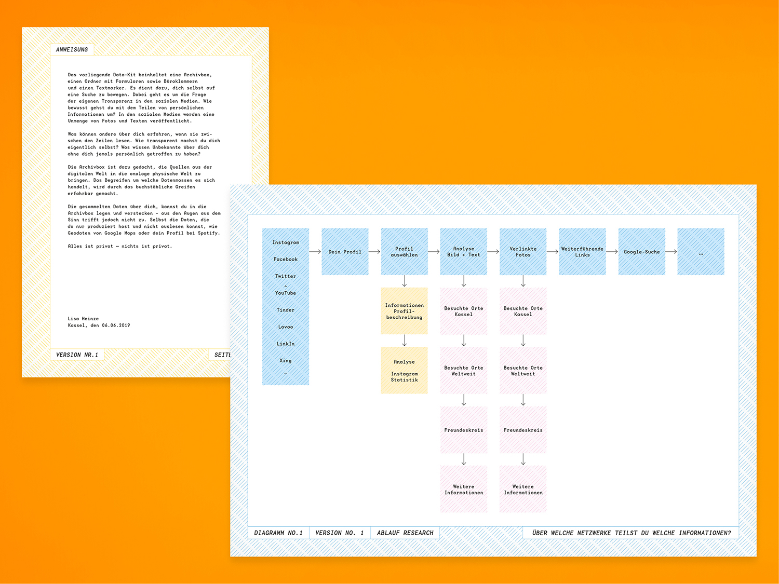Select YouTube in the network list
The width and height of the screenshot is (779, 584).
(x=286, y=293)
